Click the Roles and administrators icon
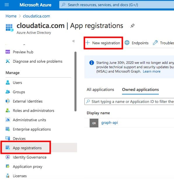The image size is (174, 179). pyautogui.click(x=8, y=110)
